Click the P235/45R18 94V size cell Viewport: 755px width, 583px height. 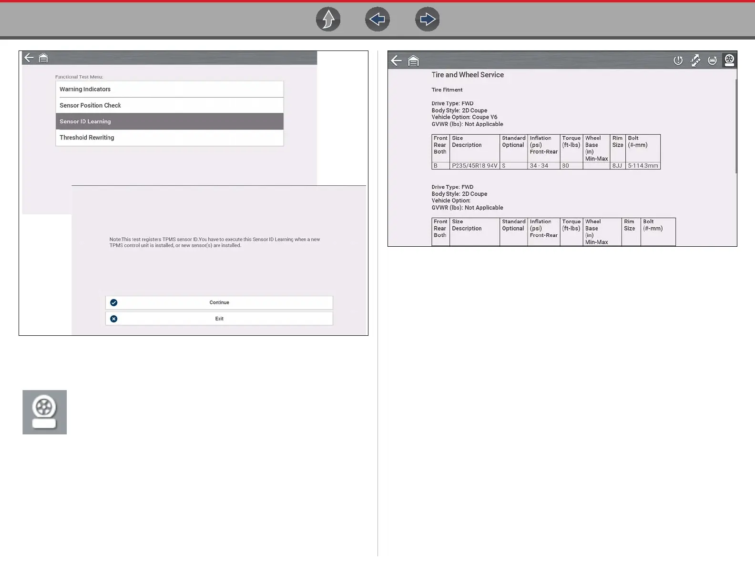click(x=475, y=166)
